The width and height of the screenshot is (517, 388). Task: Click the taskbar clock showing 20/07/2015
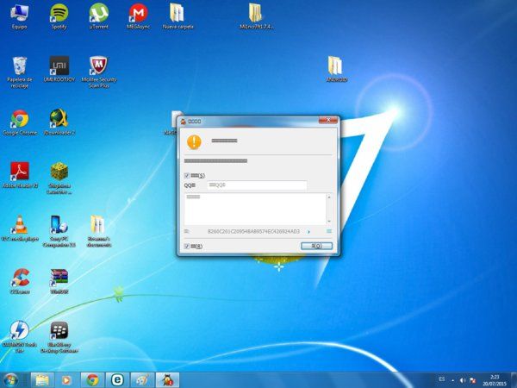click(495, 380)
